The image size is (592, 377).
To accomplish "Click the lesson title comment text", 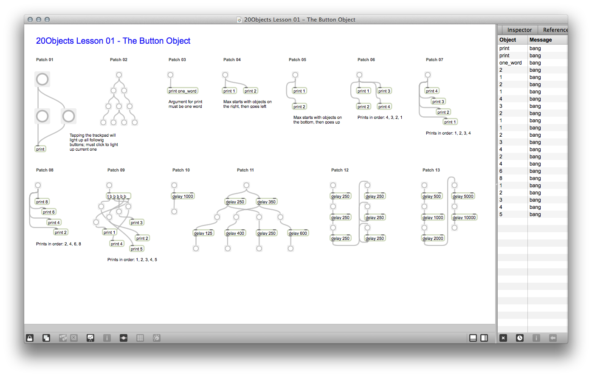I will (113, 41).
